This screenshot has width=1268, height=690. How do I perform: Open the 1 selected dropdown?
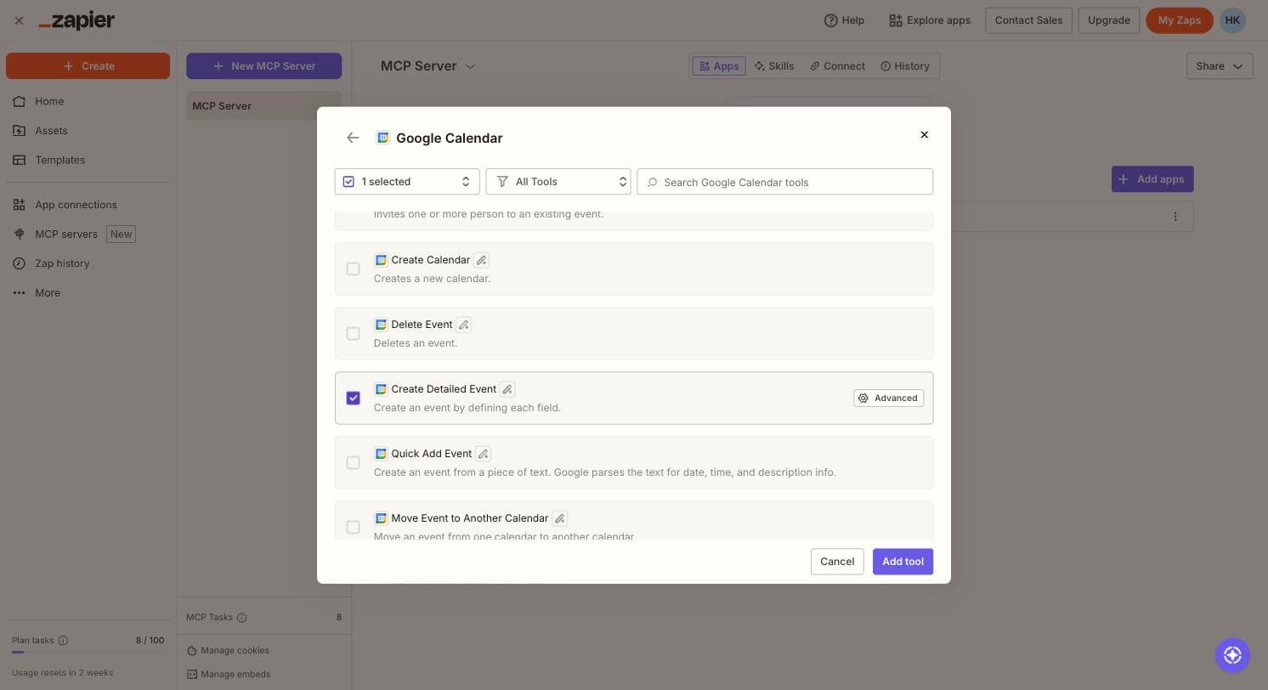pyautogui.click(x=407, y=182)
